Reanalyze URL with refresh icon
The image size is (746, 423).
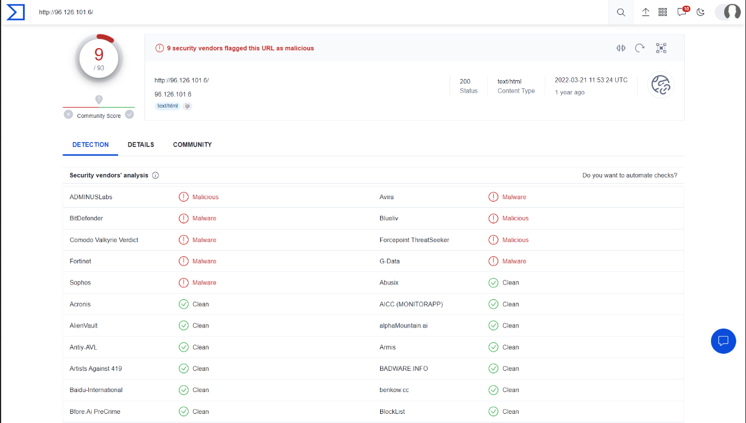pos(640,48)
